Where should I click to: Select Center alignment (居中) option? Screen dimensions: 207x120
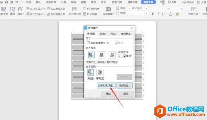[x=102, y=55]
